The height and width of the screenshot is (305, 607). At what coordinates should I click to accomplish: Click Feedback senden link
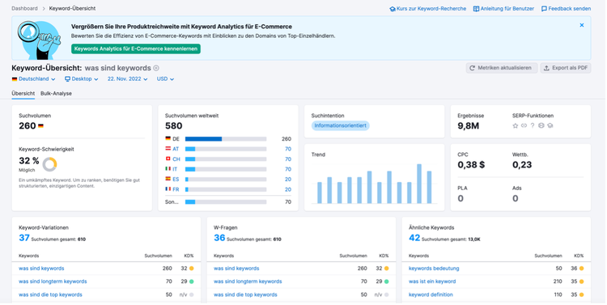566,9
